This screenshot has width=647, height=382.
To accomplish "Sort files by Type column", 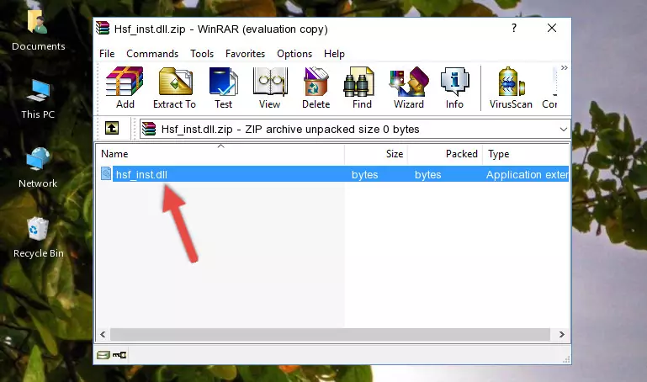I will point(526,154).
